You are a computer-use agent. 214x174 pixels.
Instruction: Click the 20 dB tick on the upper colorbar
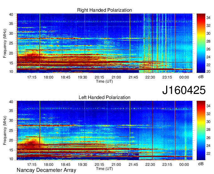[208, 72]
